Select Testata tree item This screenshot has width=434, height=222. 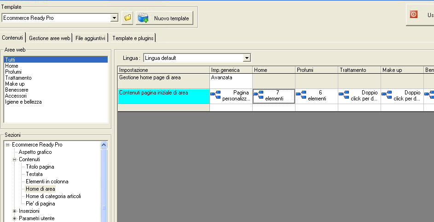click(x=34, y=174)
